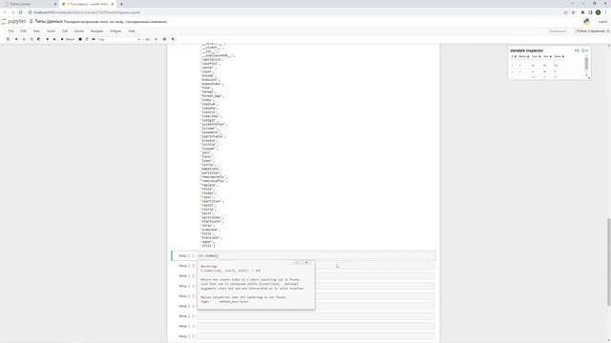Open the cell type dropdown

tap(119, 39)
